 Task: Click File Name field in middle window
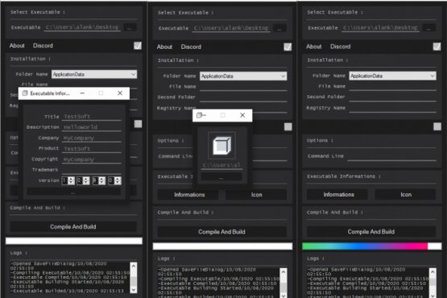tap(243, 87)
